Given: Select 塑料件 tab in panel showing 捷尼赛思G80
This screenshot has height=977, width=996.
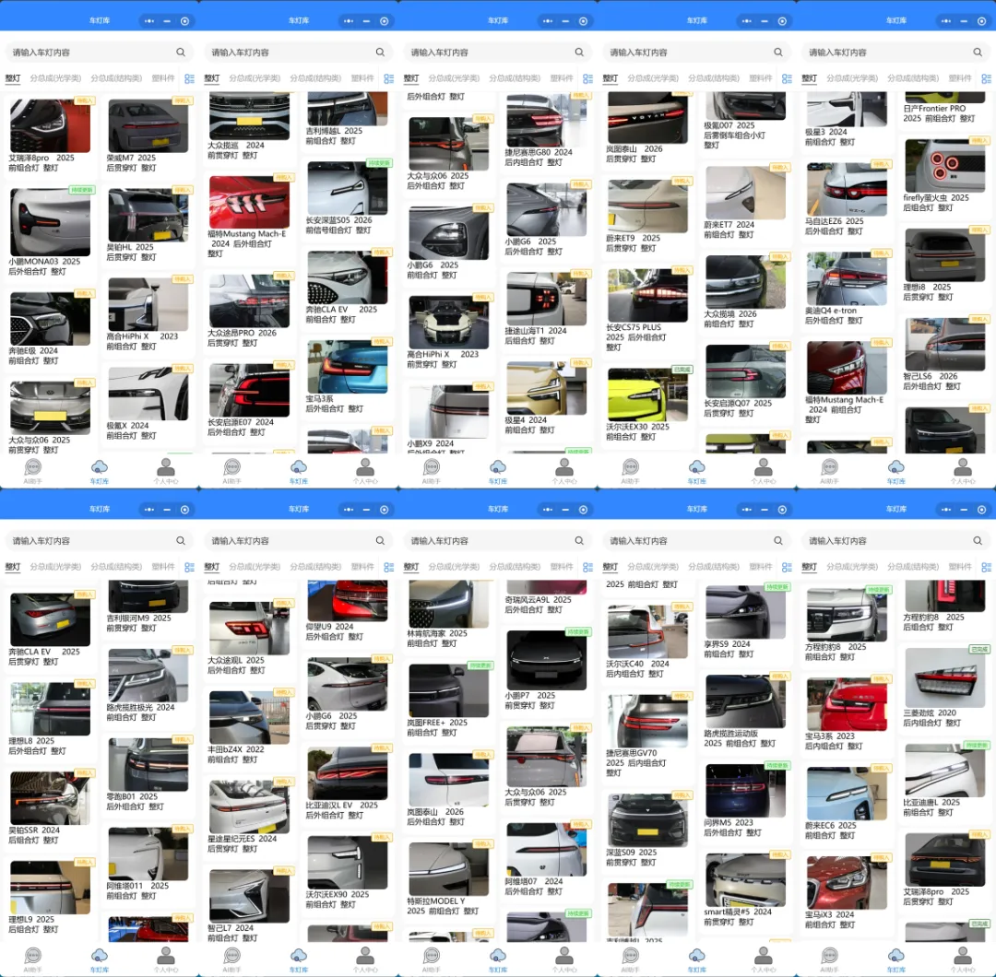Looking at the screenshot, I should click(562, 78).
